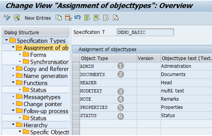Open Messagetypes in Dialog Structure
212x136 pixels.
click(x=42, y=97)
